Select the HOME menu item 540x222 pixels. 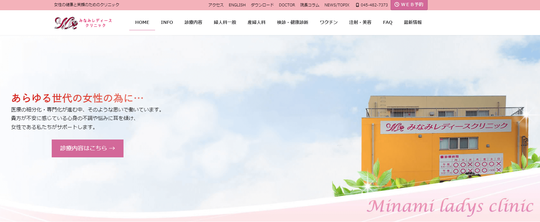(x=142, y=22)
